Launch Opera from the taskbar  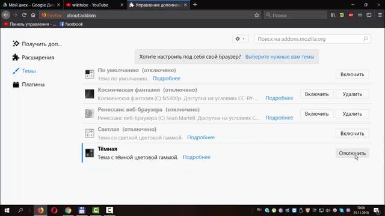54,210
